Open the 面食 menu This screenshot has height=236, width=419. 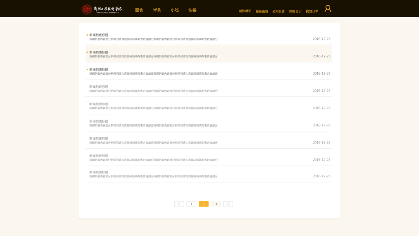tap(139, 10)
